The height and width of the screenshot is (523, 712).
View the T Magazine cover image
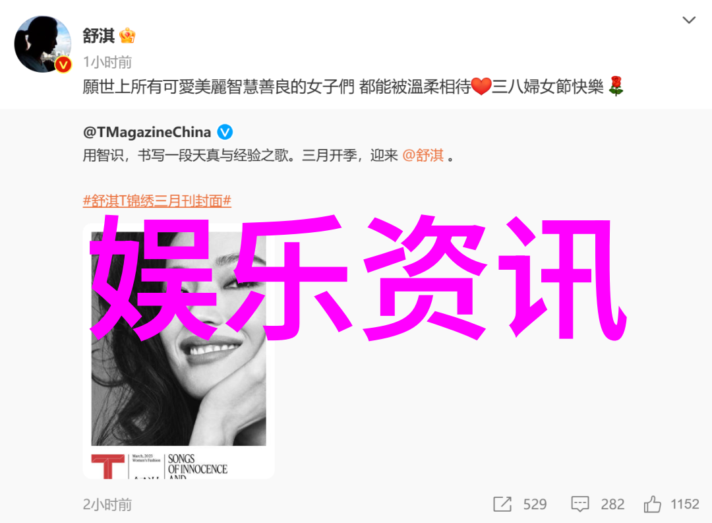(x=179, y=351)
